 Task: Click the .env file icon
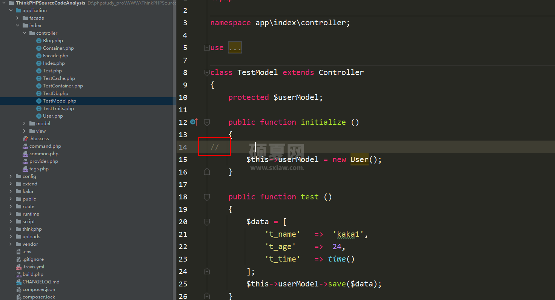(x=18, y=252)
